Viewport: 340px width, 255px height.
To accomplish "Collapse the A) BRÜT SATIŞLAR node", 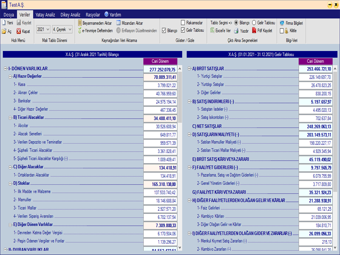I will coord(189,68).
